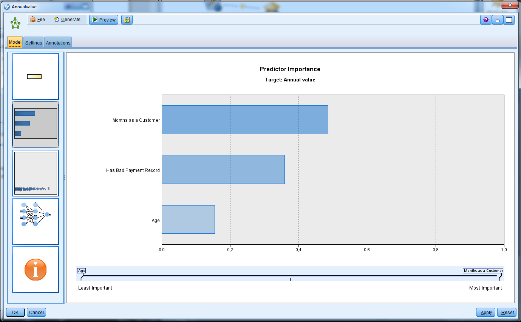Click the green neural network node icon

[15, 23]
